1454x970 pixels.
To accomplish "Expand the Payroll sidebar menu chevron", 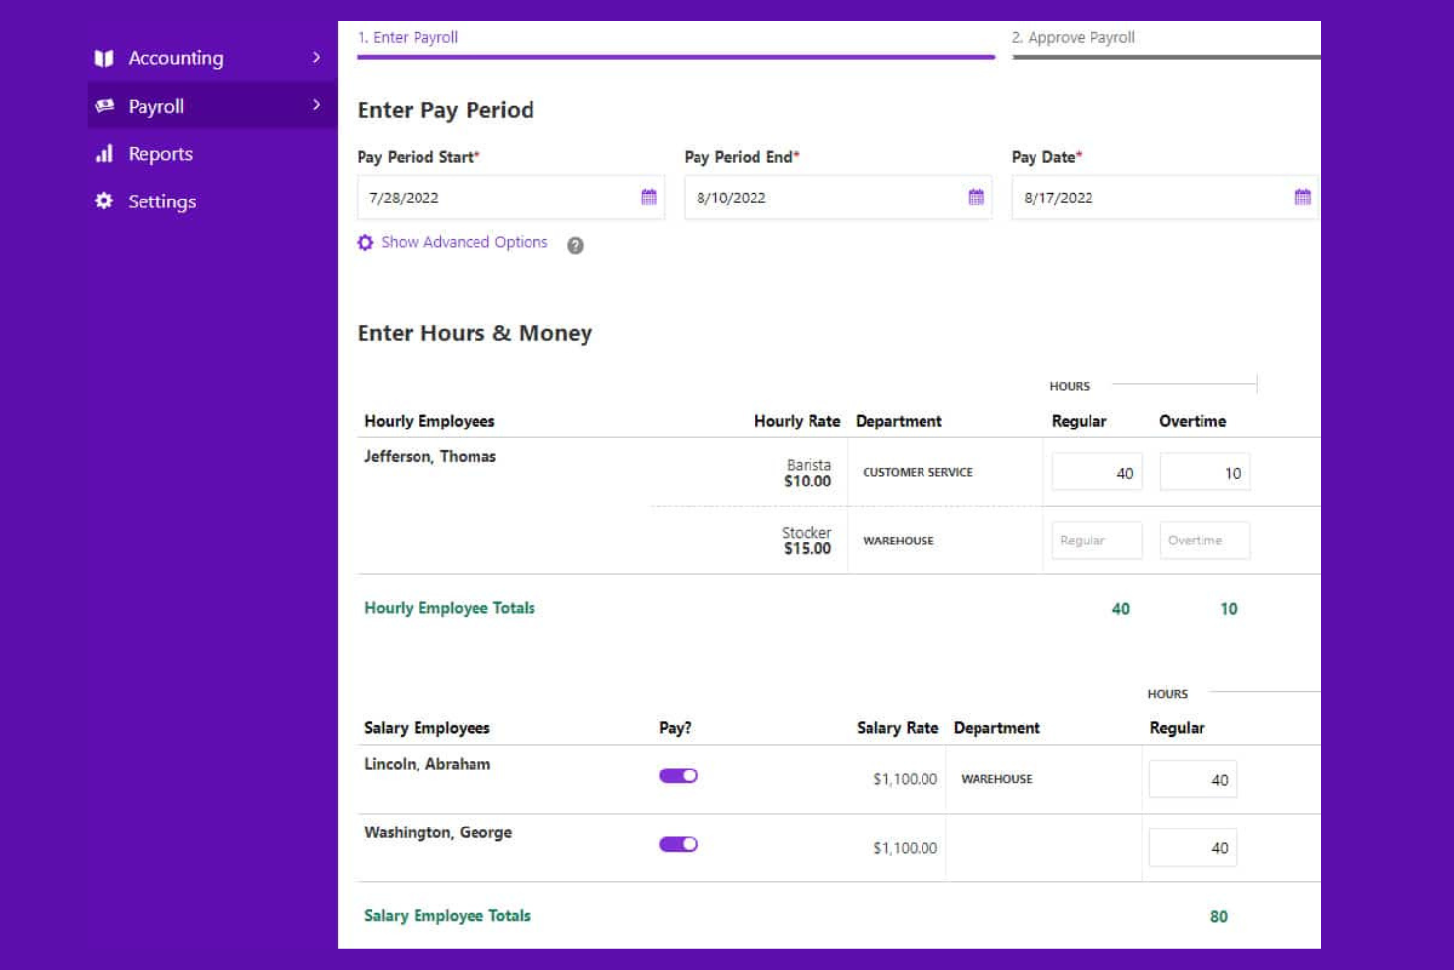I will click(x=315, y=105).
